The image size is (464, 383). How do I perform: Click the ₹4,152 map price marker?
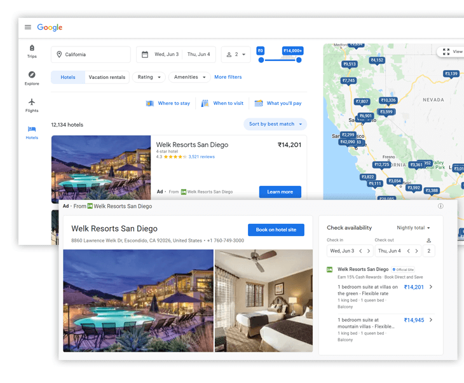[x=377, y=60]
